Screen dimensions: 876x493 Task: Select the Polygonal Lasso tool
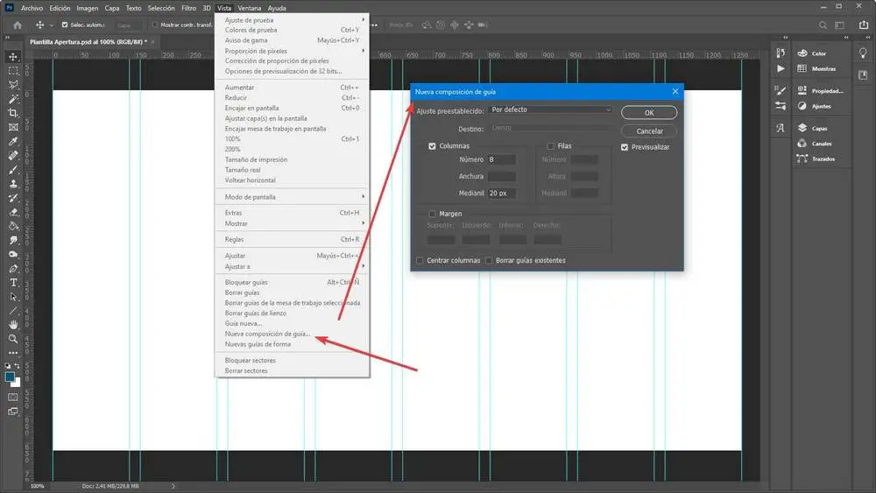pos(13,85)
